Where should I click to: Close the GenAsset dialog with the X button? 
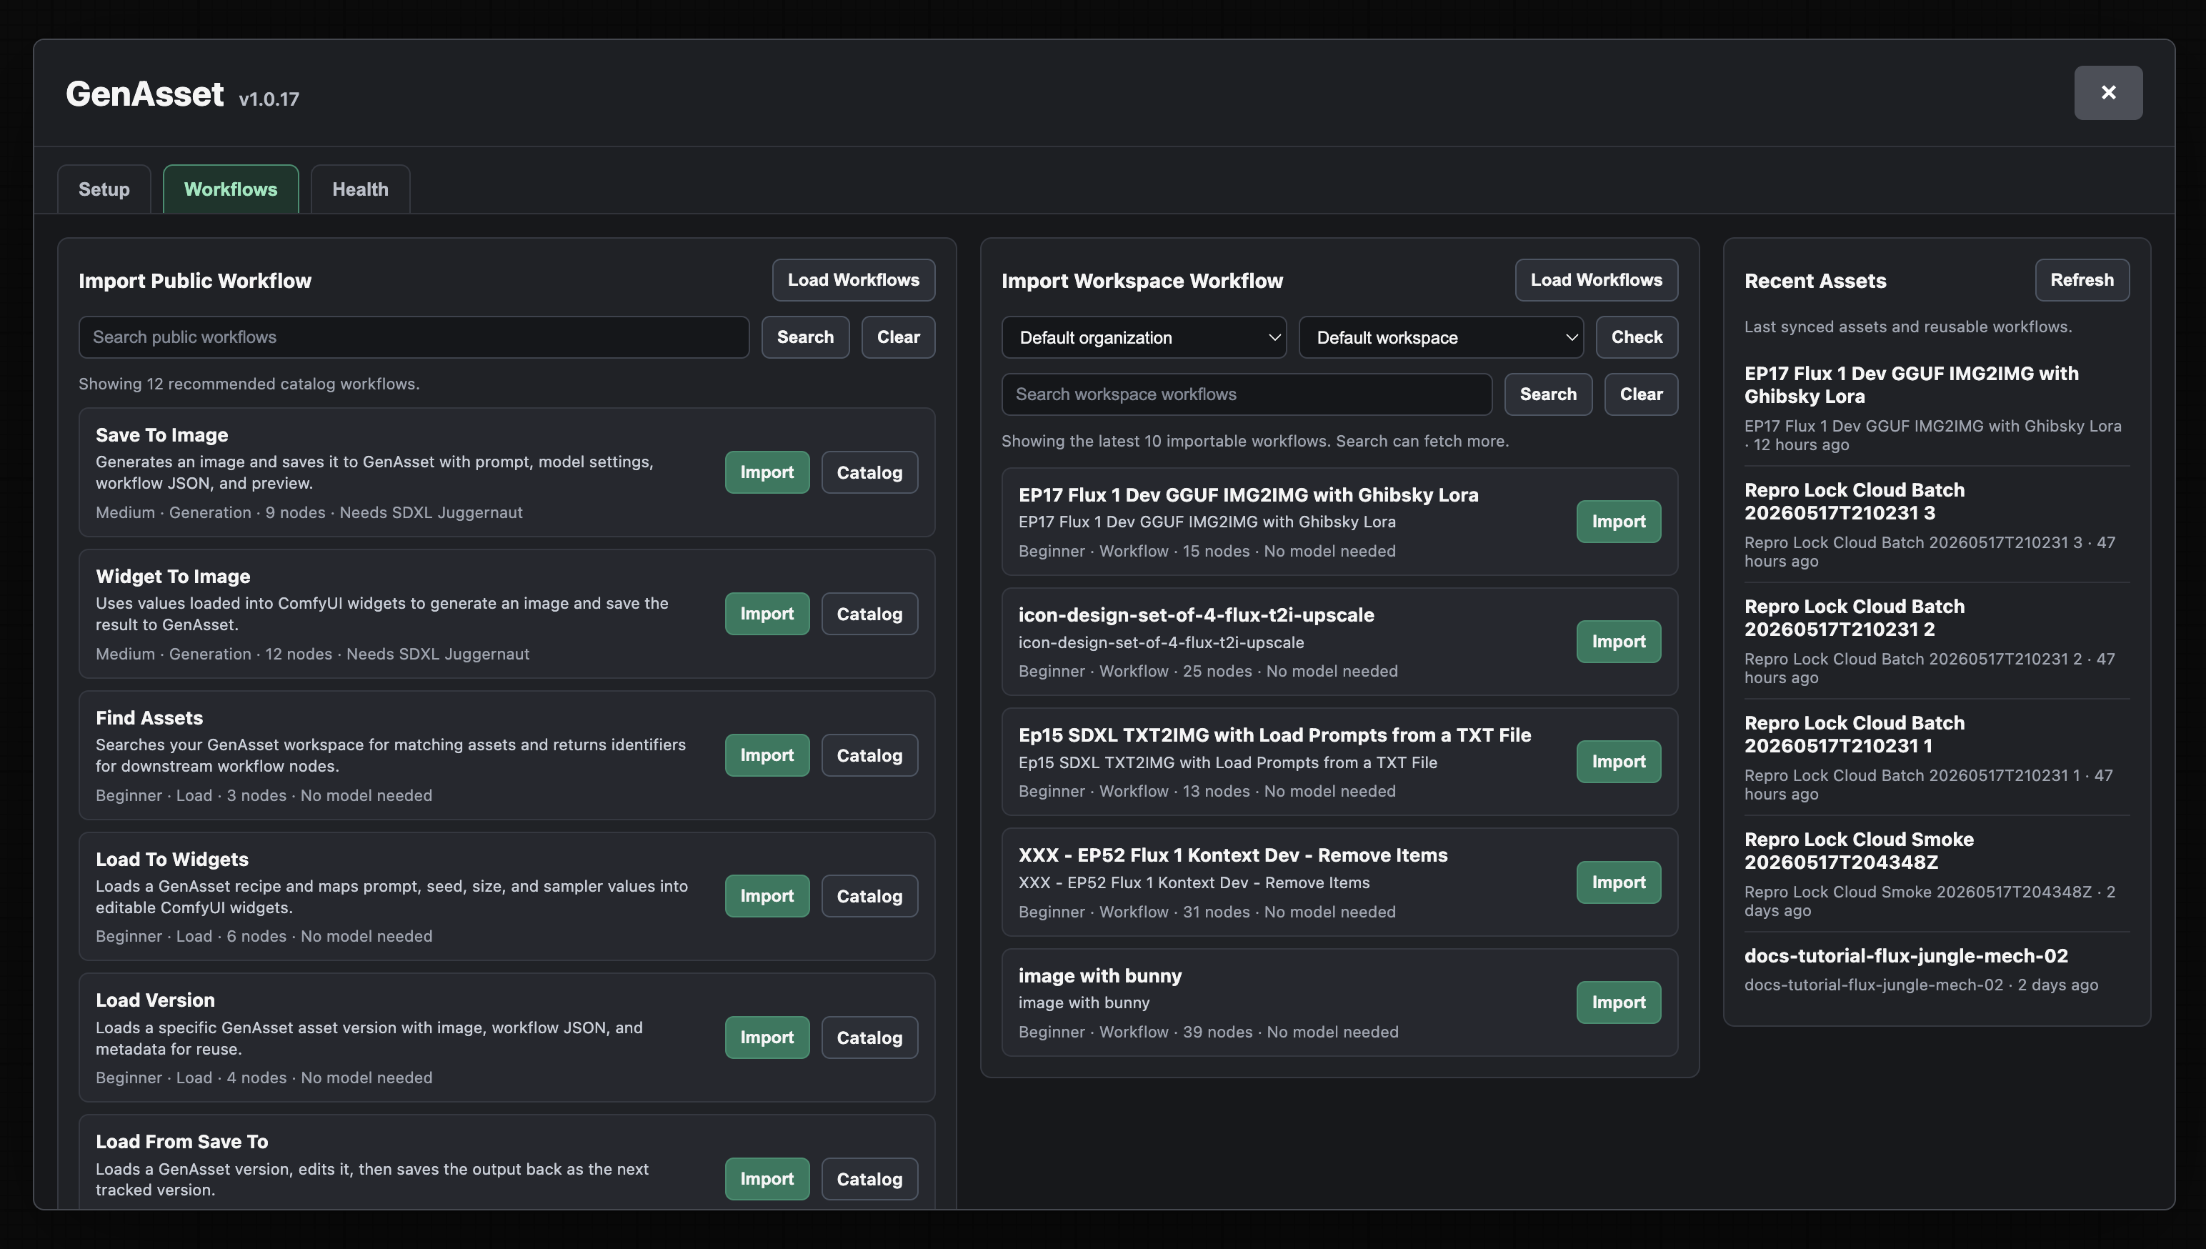[x=2107, y=93]
